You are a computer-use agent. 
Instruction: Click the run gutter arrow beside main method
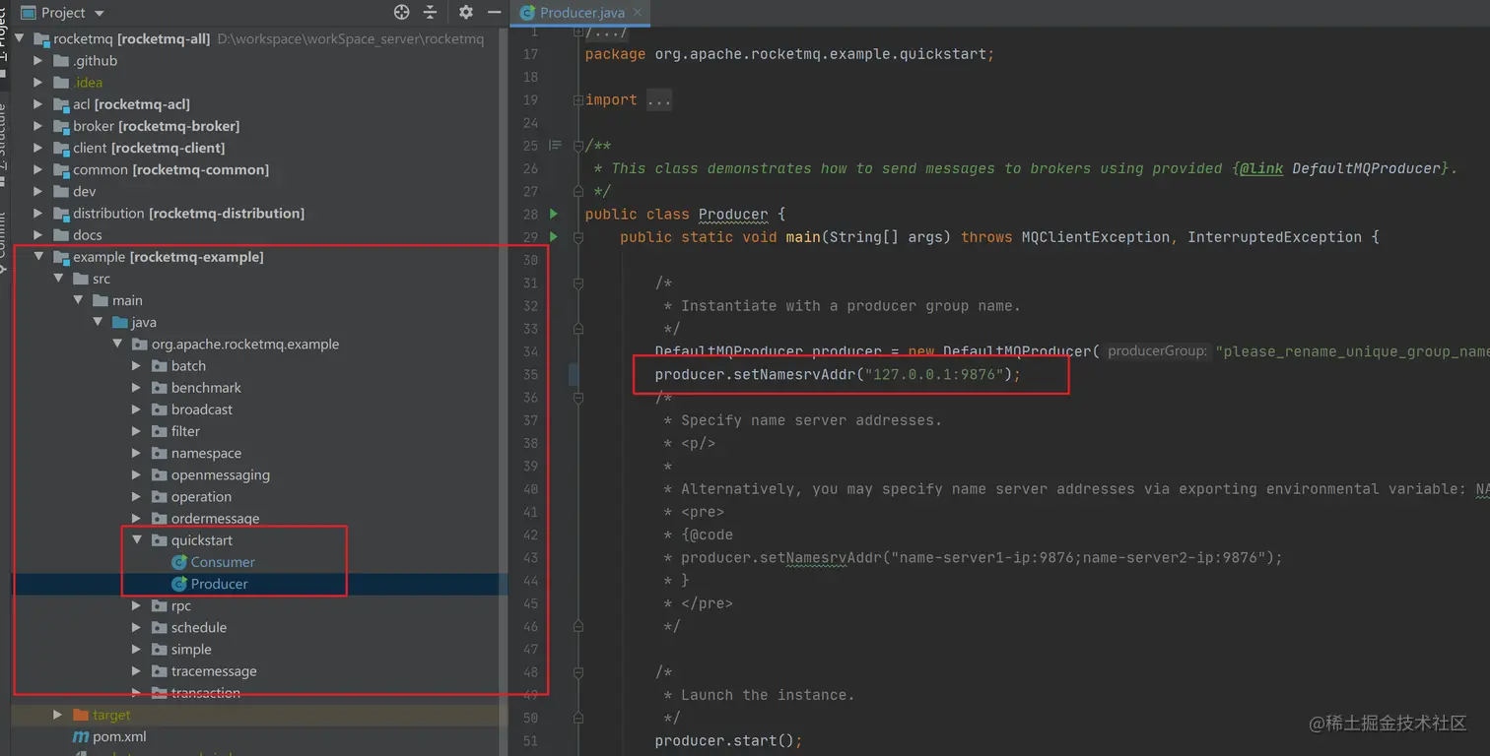(554, 236)
